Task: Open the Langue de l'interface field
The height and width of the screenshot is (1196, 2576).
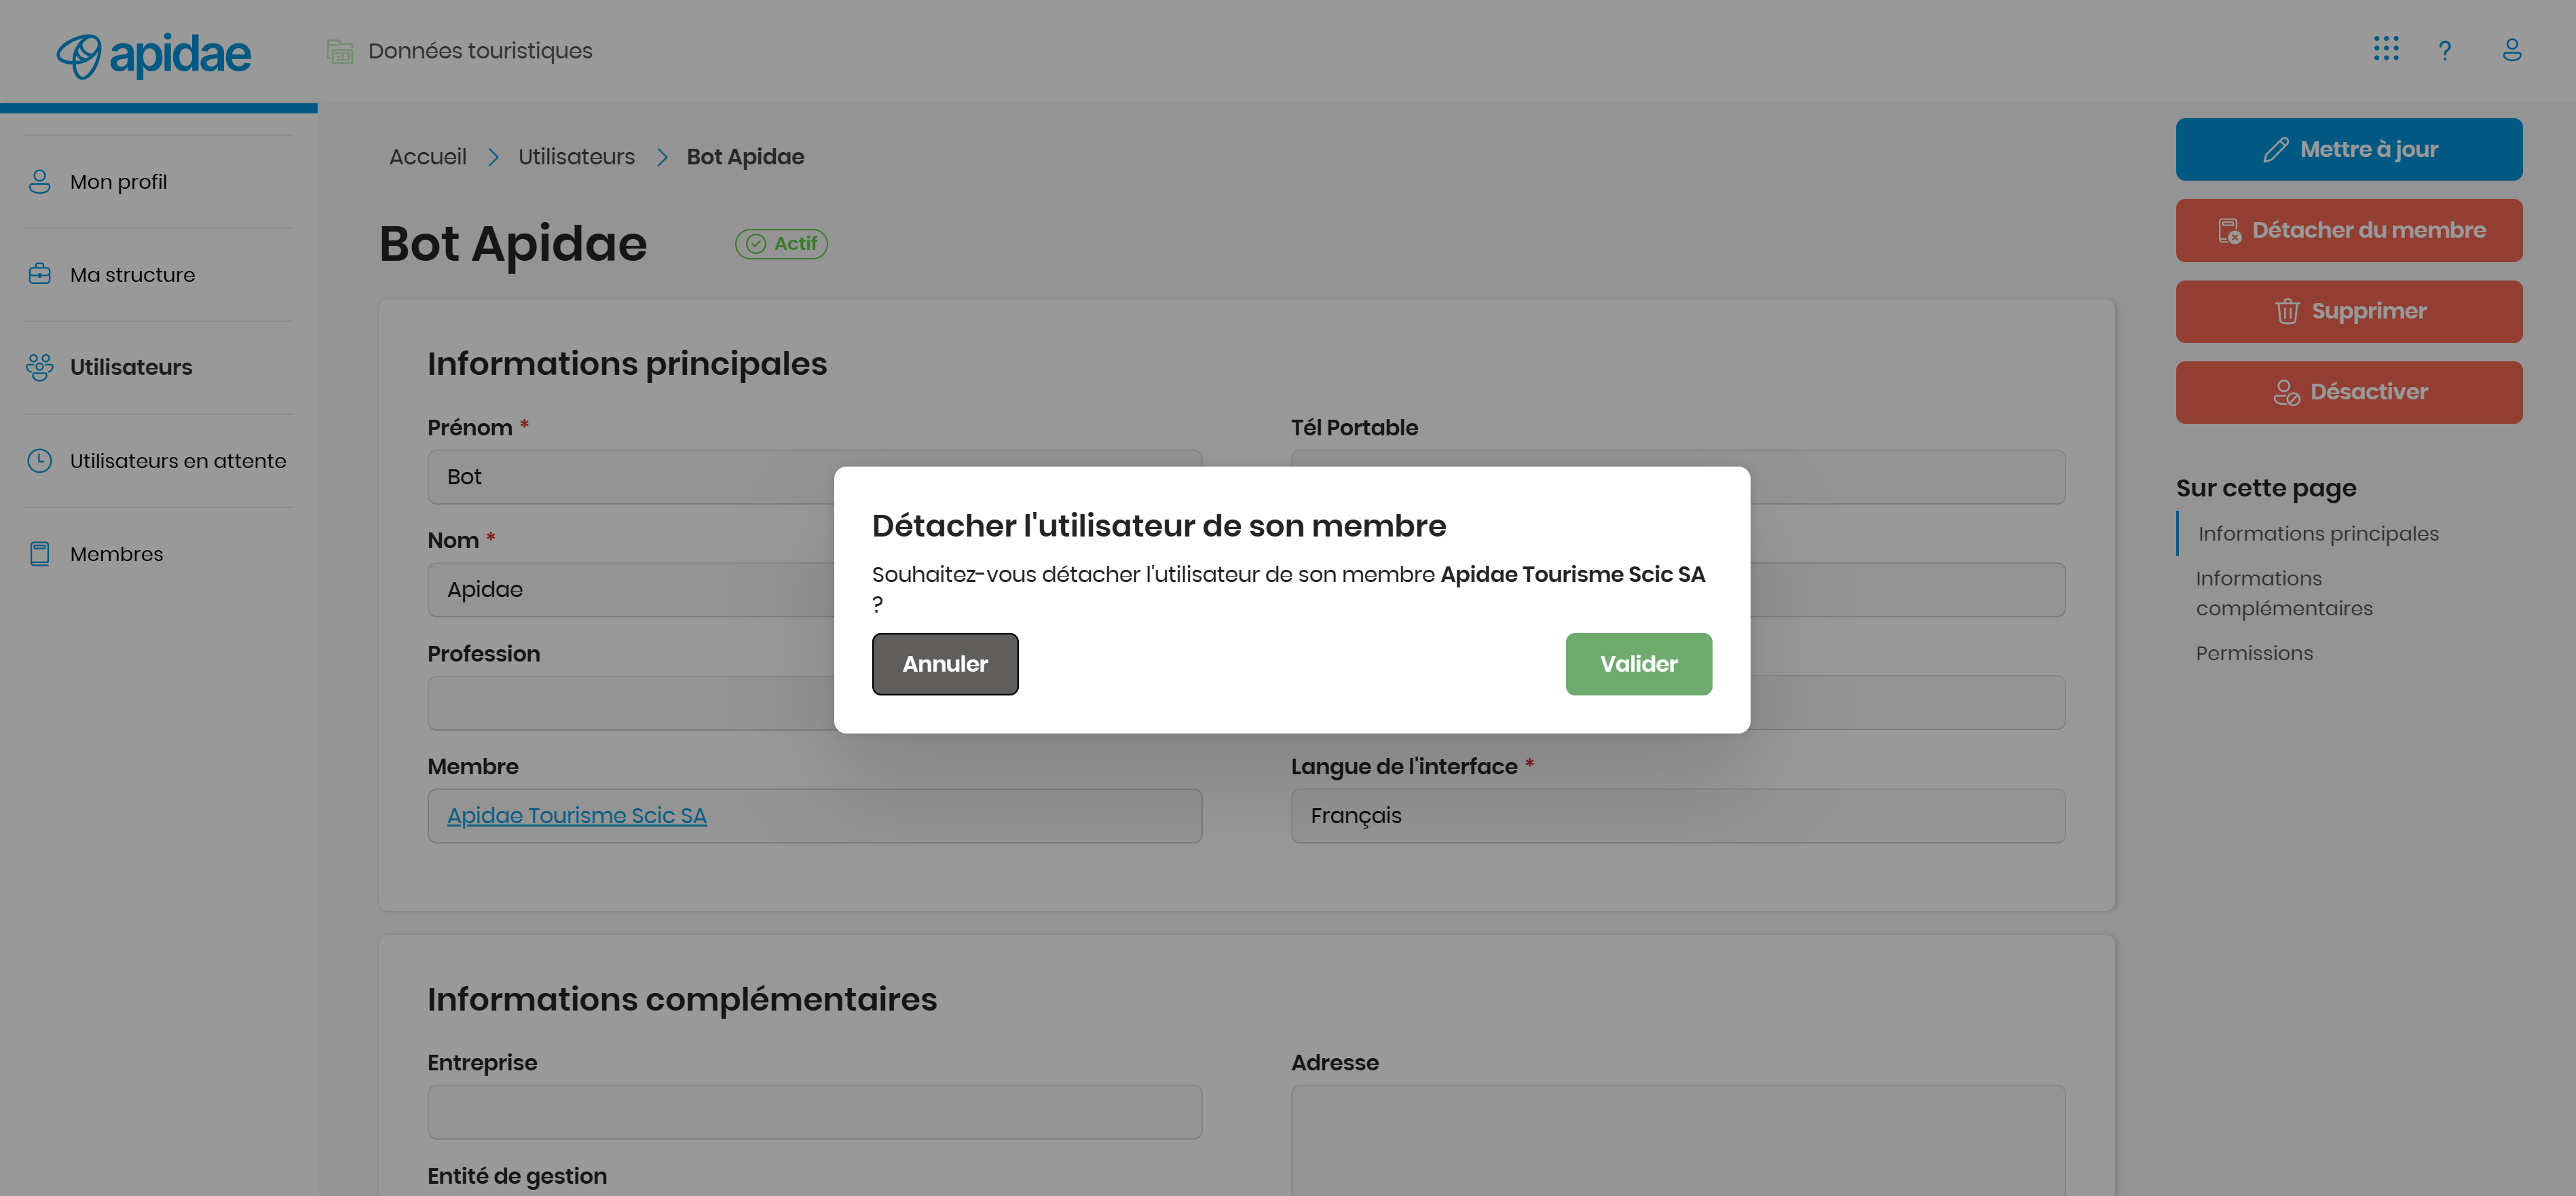Action: tap(1677, 816)
